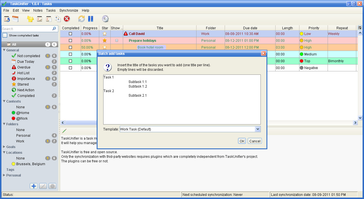Open the Synchronize menu
The height and width of the screenshot is (199, 364).
(69, 10)
